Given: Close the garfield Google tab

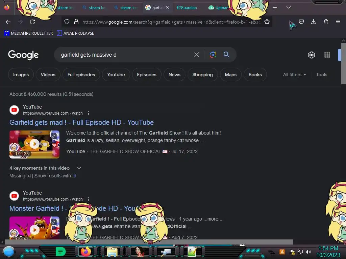Looking at the screenshot, I should pyautogui.click(x=167, y=7).
